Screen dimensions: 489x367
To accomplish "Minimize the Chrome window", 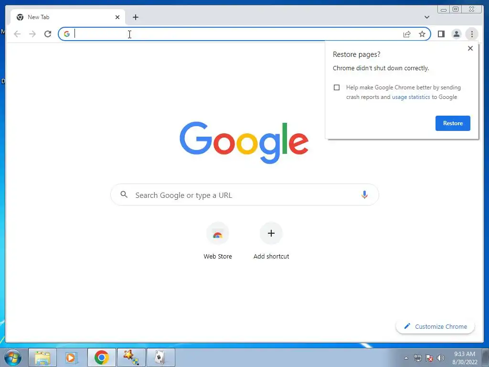I will pyautogui.click(x=444, y=10).
